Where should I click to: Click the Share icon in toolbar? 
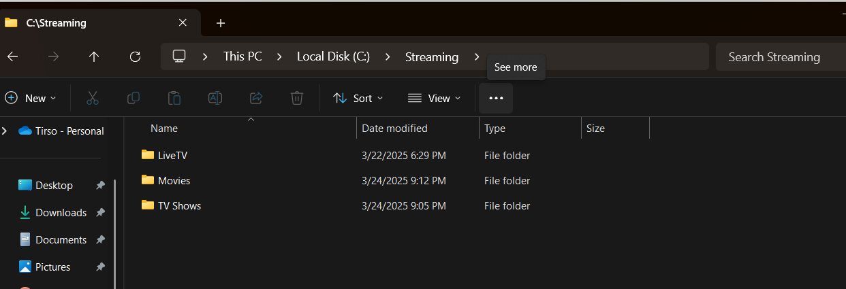pyautogui.click(x=256, y=98)
